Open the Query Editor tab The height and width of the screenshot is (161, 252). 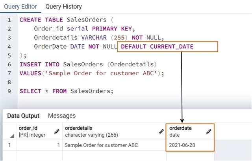click(20, 7)
